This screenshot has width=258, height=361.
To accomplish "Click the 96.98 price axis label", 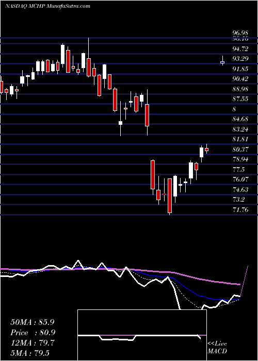I will point(240,34).
